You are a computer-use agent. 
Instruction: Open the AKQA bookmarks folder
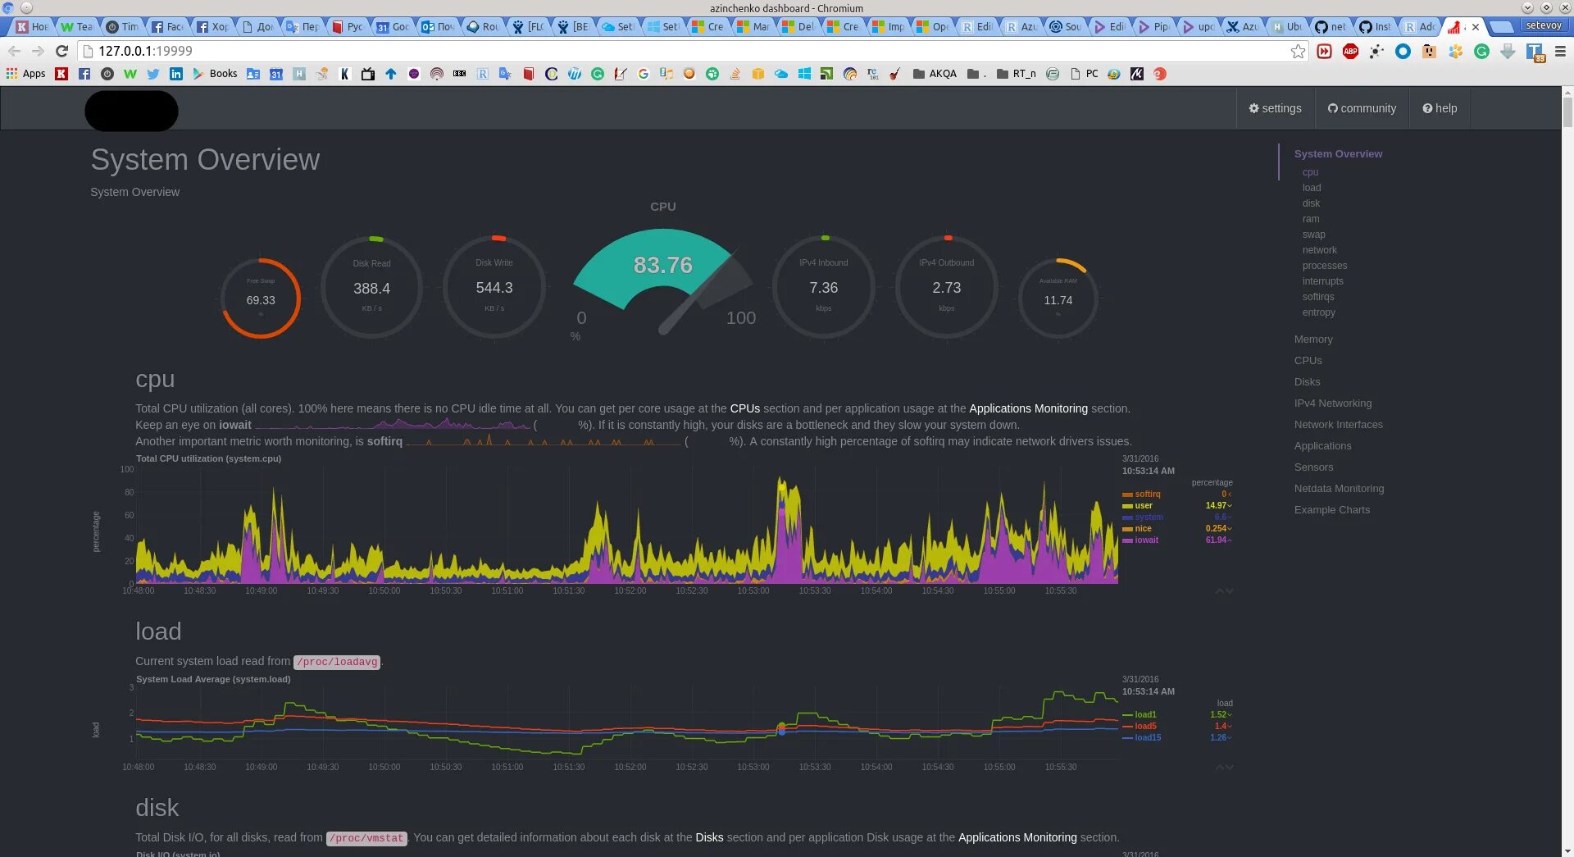935,74
